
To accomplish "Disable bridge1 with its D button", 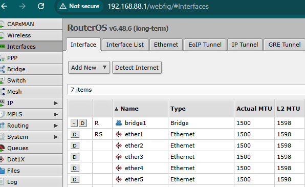I will coord(82,123).
